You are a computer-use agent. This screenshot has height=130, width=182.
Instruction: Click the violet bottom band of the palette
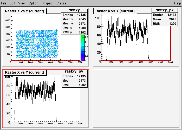(82, 59)
